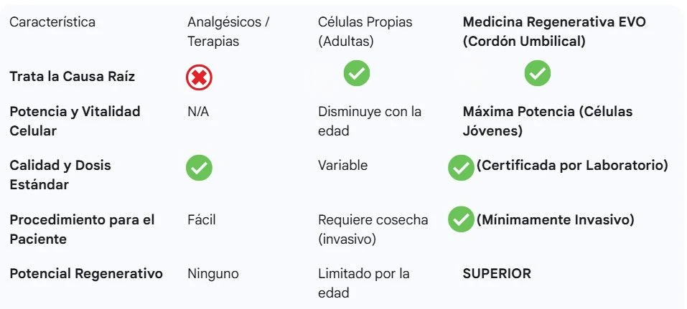687x309 pixels.
Task: Click the Requiere cosecha (invasivo) cell
Action: coord(373,229)
